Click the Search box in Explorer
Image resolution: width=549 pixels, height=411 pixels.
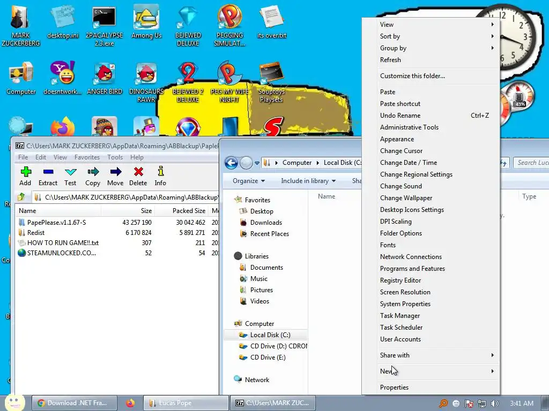531,163
